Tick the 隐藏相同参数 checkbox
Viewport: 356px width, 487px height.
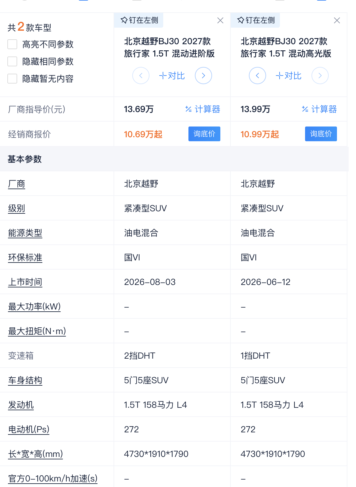pos(12,61)
